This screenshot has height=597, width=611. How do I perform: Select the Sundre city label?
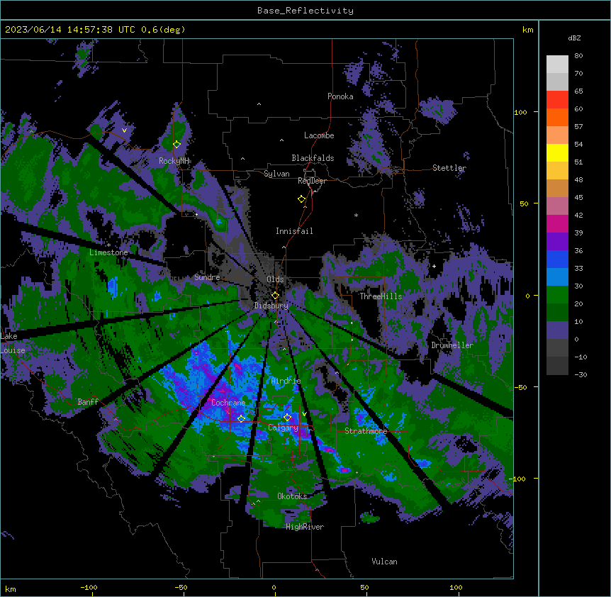tap(207, 277)
